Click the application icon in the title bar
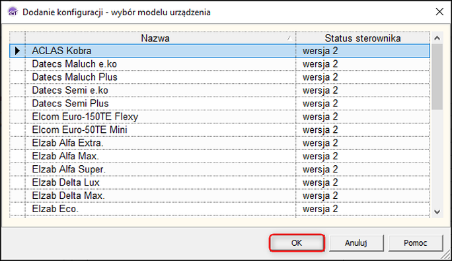452x261 pixels. coord(13,12)
